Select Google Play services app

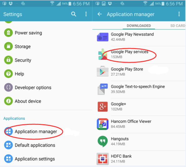(x=139, y=55)
